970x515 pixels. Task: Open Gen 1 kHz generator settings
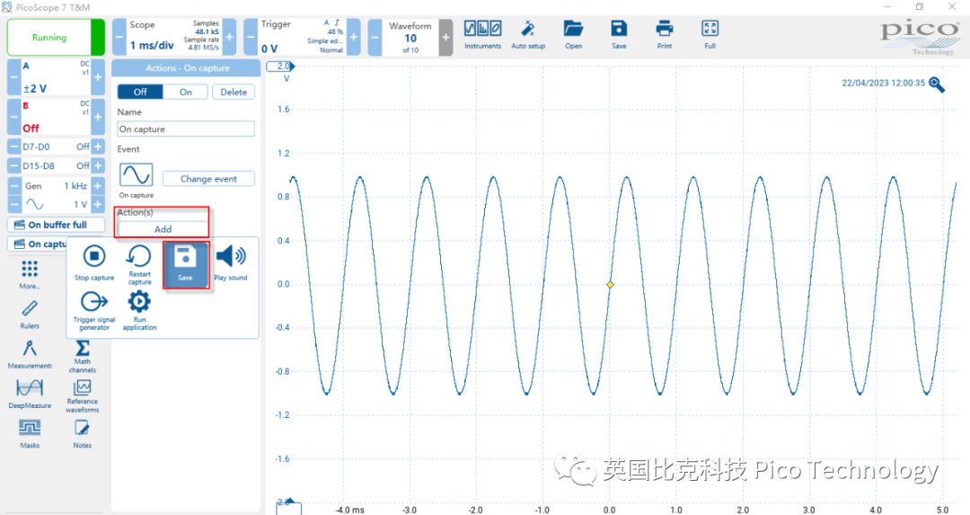pos(56,186)
